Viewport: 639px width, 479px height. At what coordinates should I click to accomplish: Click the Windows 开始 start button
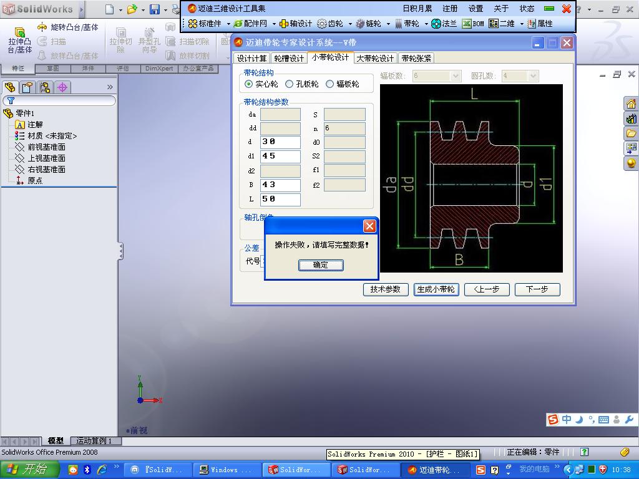[x=30, y=470]
